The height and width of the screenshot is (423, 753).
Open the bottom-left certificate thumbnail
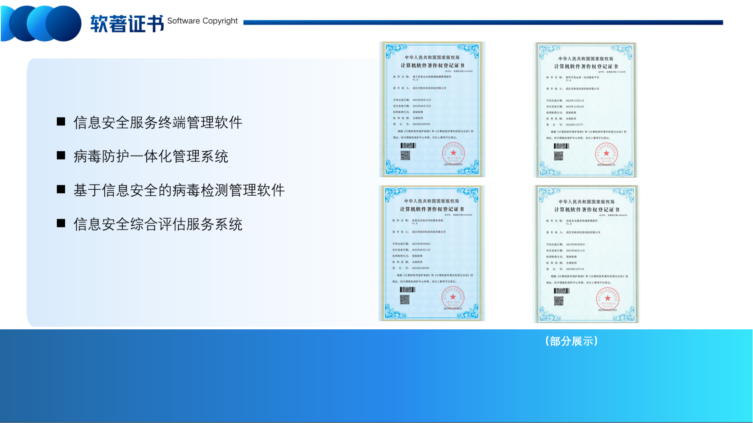click(432, 253)
